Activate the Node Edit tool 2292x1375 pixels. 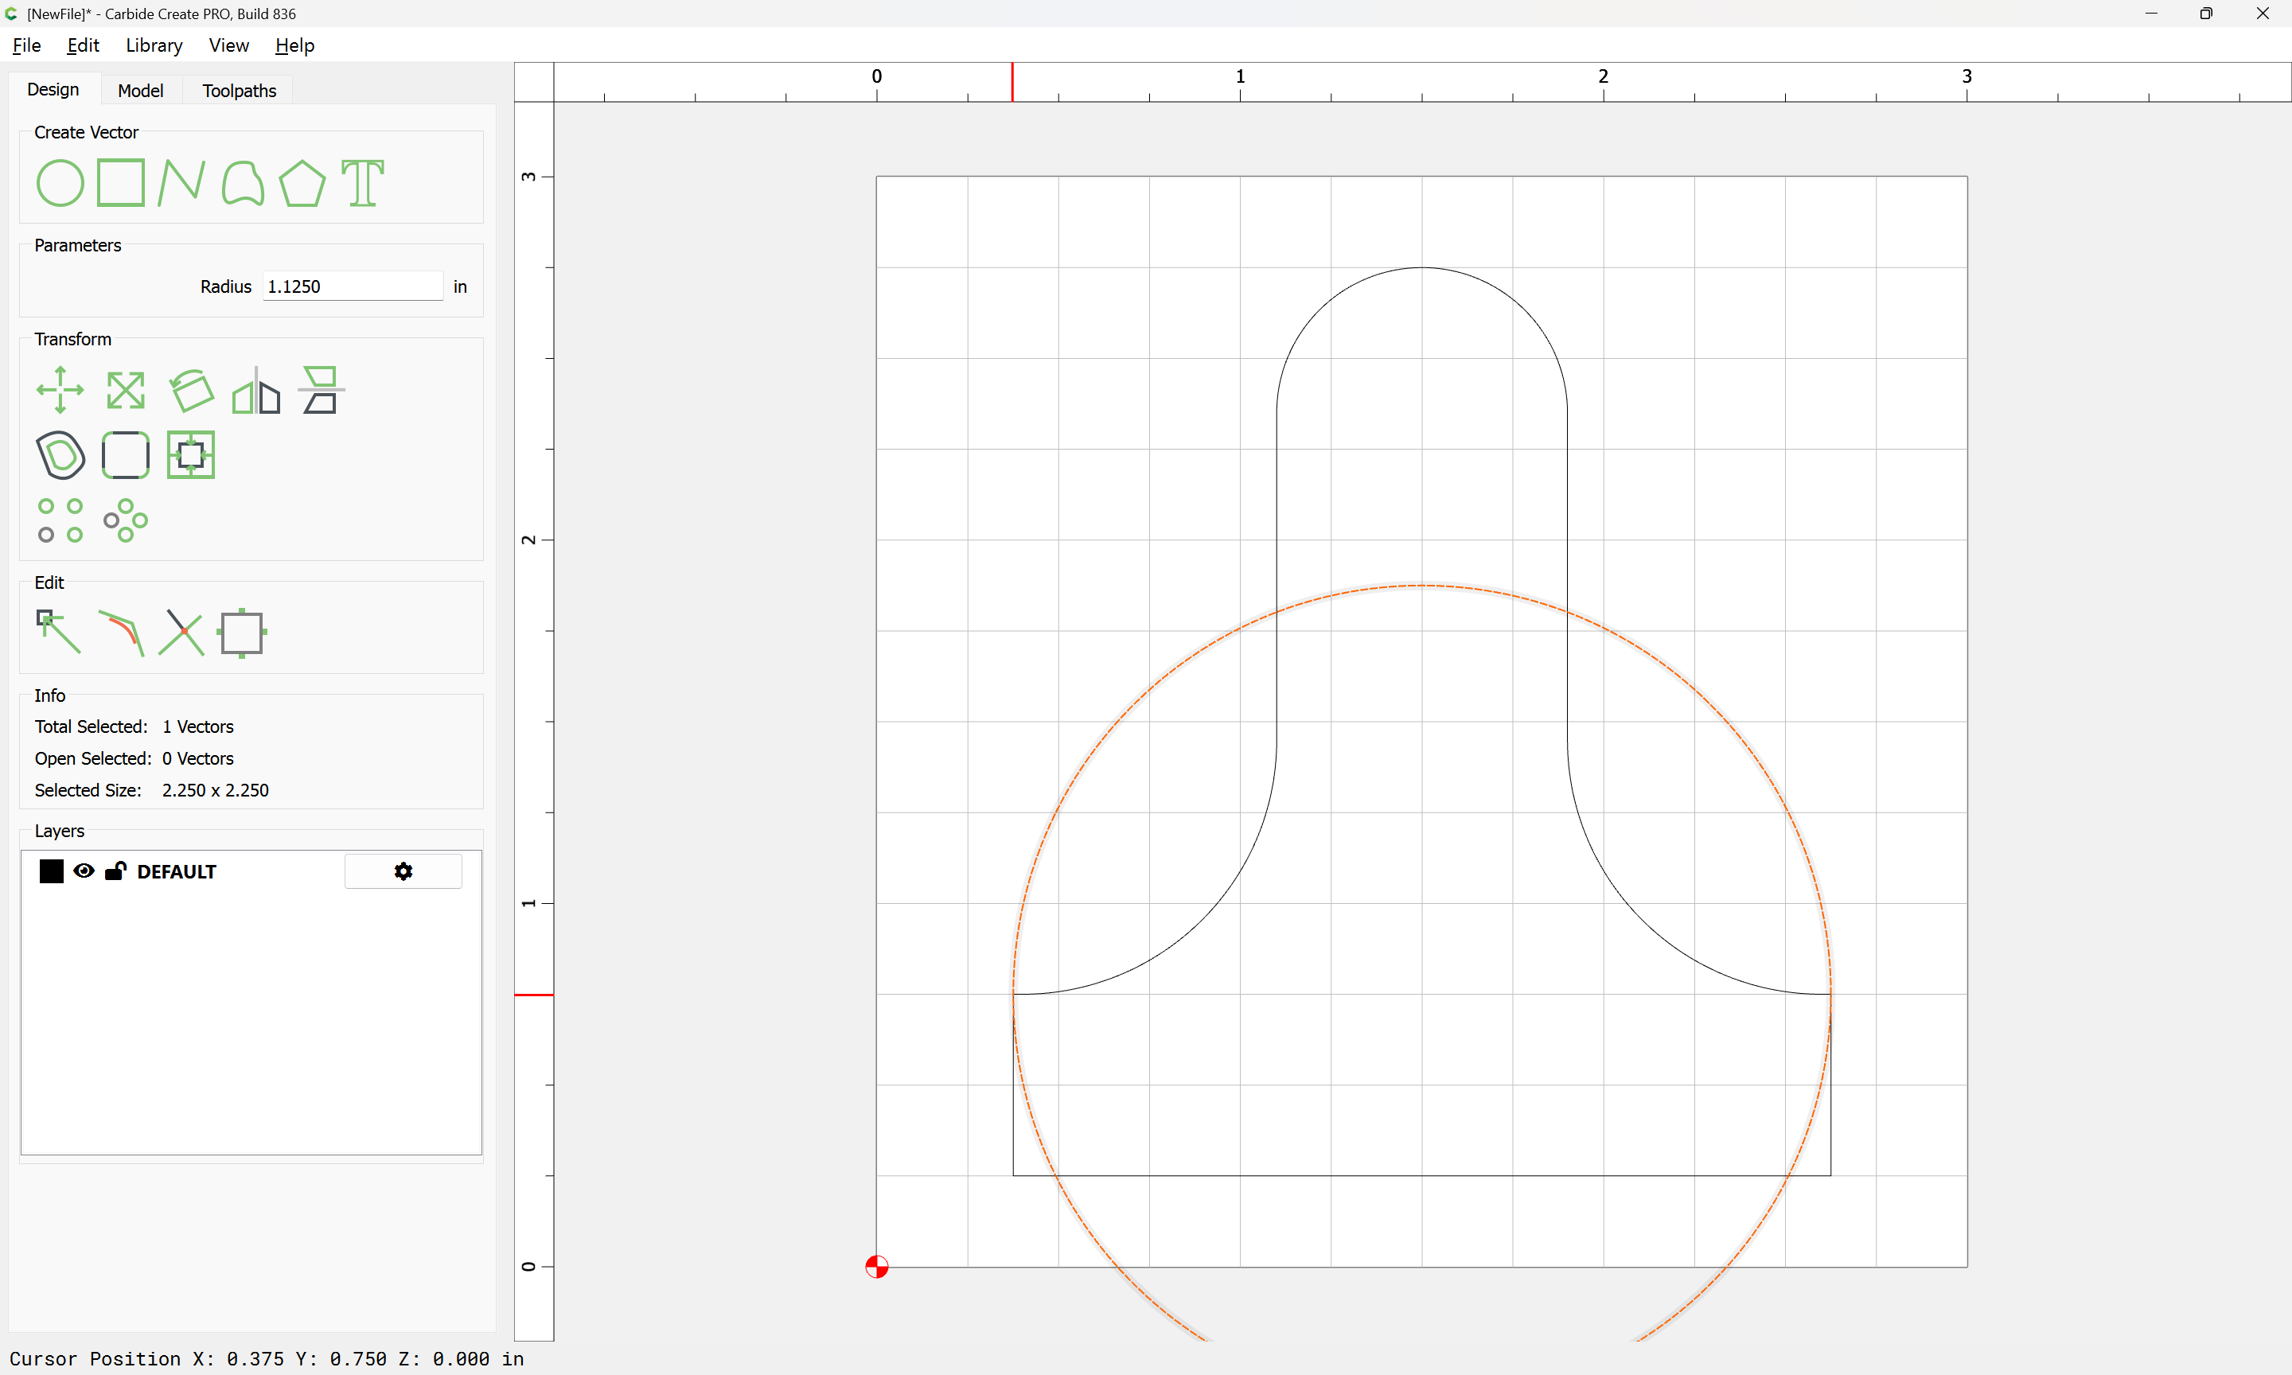pyautogui.click(x=58, y=633)
